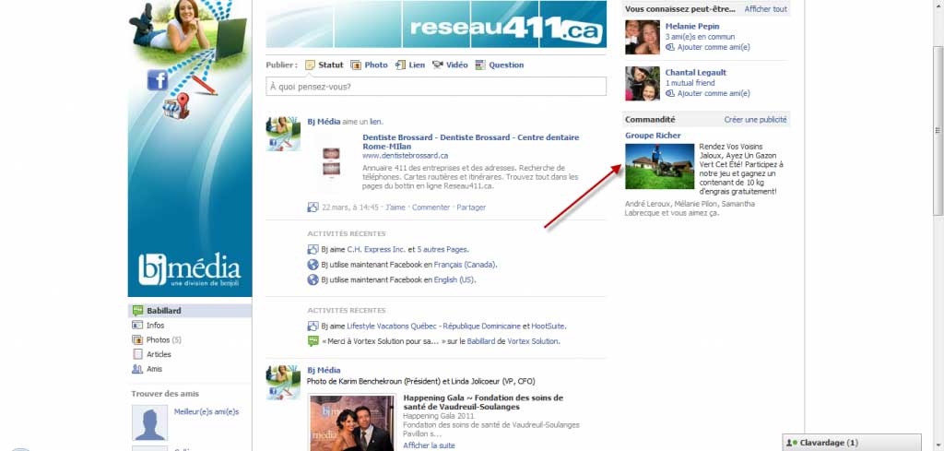Click the page vertical scrollbar

pyautogui.click(x=938, y=129)
